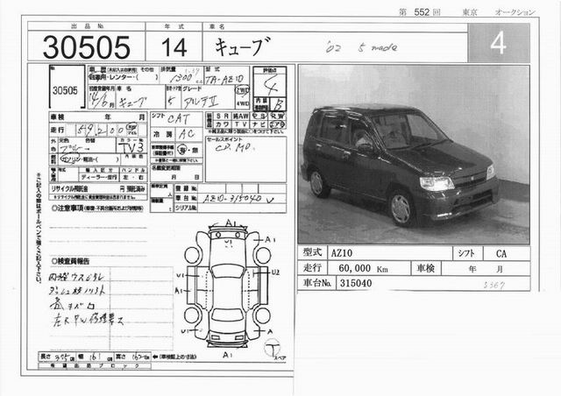The image size is (561, 396).
Task: Click the grade name アルテII
Action: coord(201,103)
